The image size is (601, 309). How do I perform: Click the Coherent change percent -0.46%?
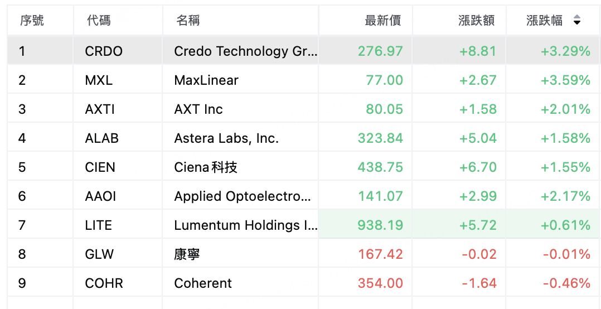(x=566, y=283)
